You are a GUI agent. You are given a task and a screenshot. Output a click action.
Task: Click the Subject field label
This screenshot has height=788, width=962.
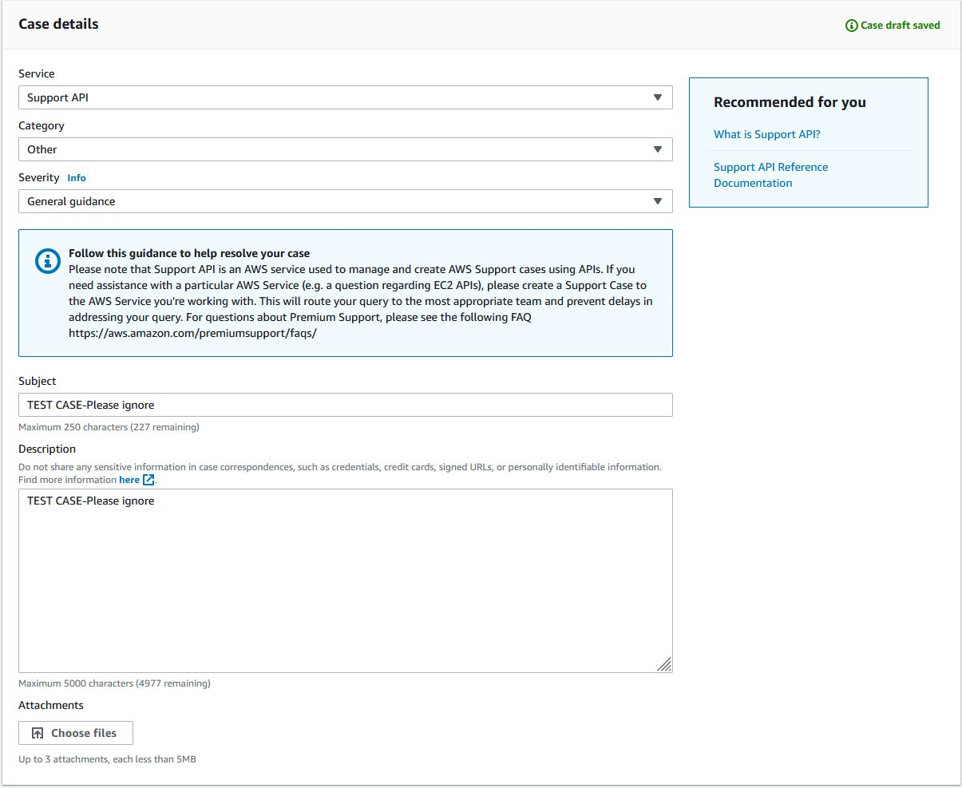[x=38, y=381]
